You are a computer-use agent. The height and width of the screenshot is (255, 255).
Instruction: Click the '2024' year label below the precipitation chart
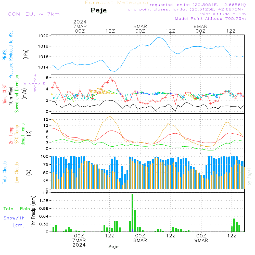coord(79,245)
